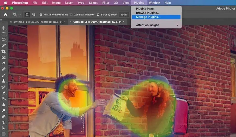Select the Magic Wand tool

(x=4, y=46)
